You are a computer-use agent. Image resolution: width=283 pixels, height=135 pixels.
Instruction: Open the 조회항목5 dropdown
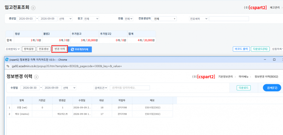(x=12, y=49)
